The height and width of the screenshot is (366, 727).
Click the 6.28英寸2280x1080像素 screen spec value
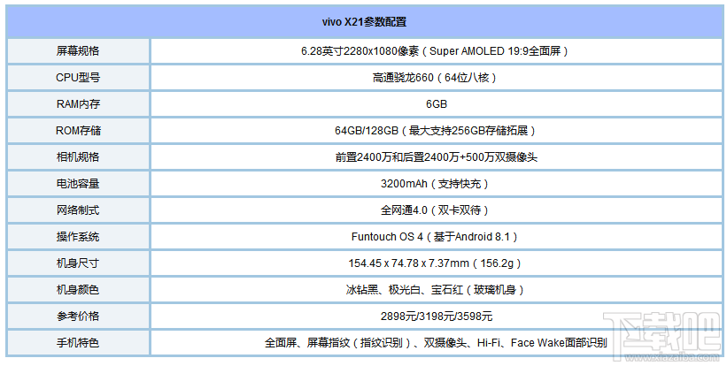coord(437,51)
